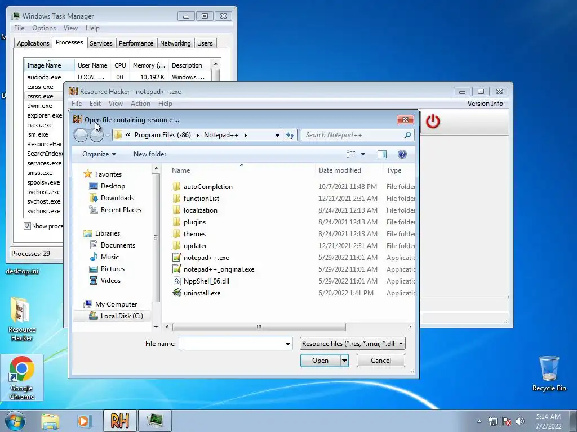Screen dimensions: 577x432
Task: Click the navigation pane vertical scrollbar
Action: tap(156, 237)
